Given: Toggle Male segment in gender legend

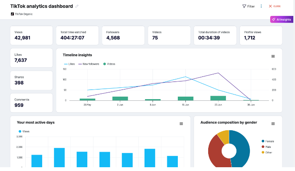Looking at the screenshot, I should tap(266, 147).
